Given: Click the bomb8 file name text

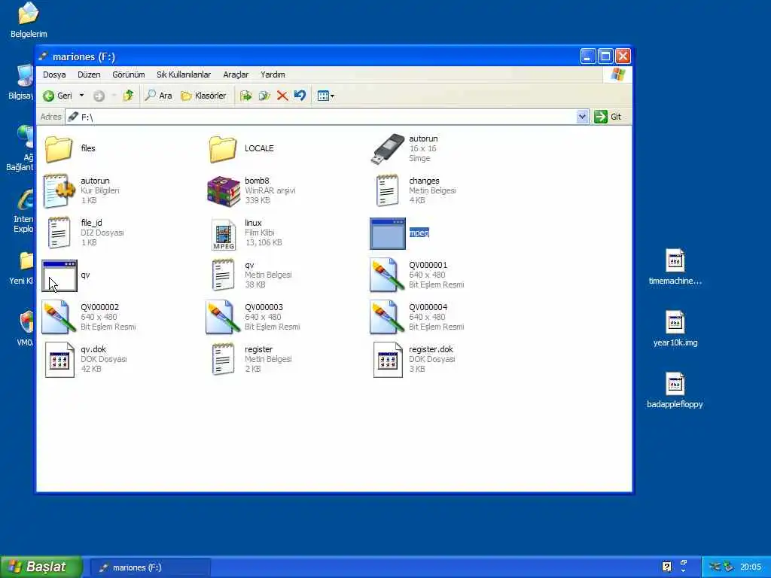Looking at the screenshot, I should click(257, 181).
